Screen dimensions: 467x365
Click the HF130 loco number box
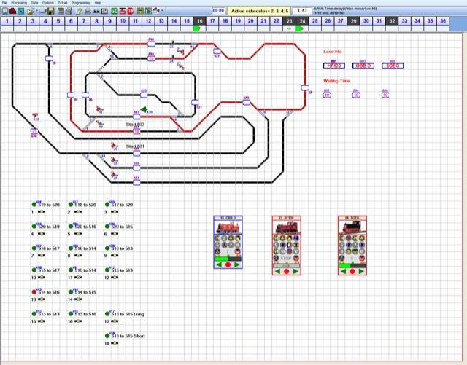tap(335, 66)
